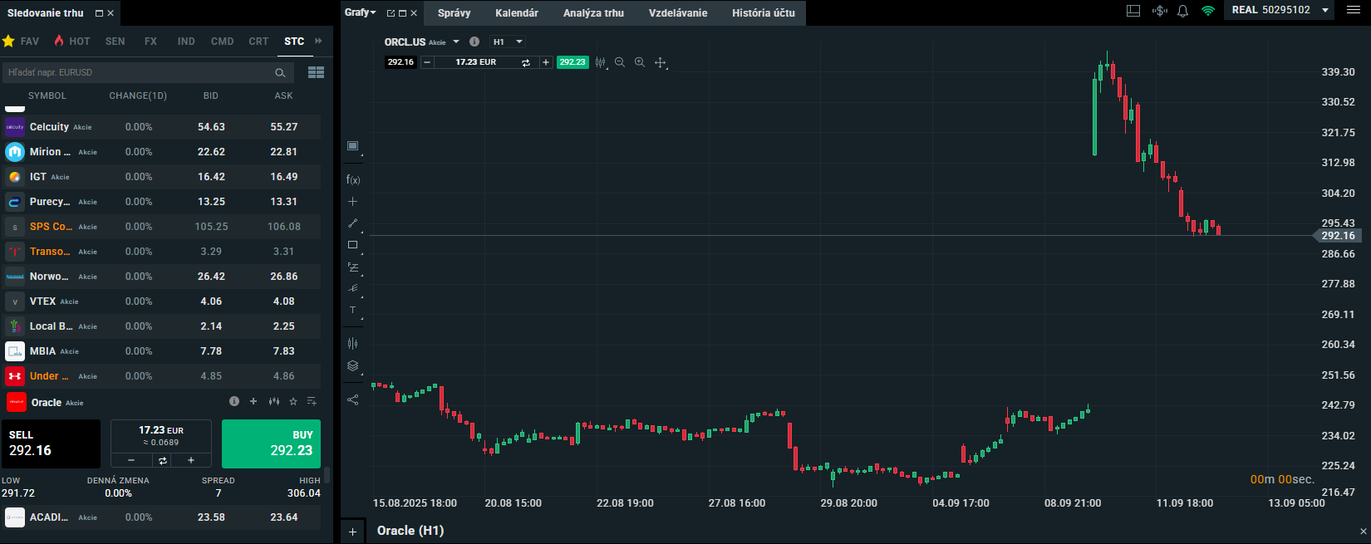Open the H1 timeframe dropdown
Screen dimensions: 1371x544
[507, 42]
